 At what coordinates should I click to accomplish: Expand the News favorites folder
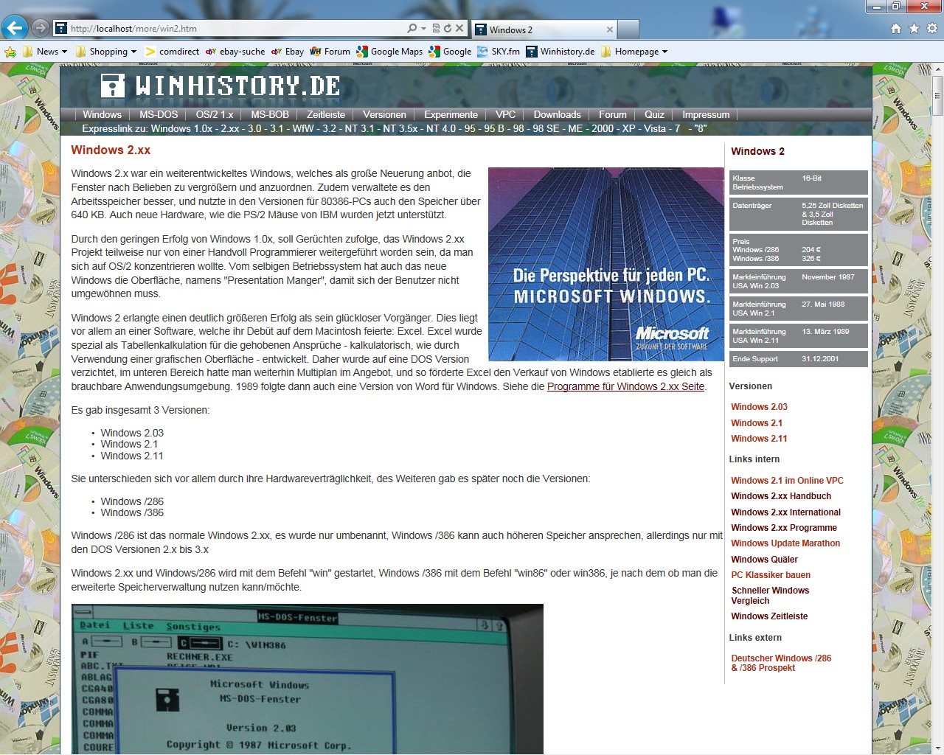(45, 52)
